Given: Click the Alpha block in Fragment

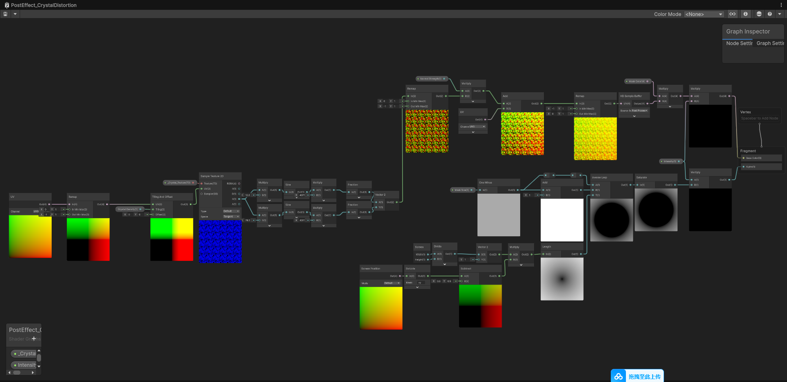Looking at the screenshot, I should tap(761, 167).
